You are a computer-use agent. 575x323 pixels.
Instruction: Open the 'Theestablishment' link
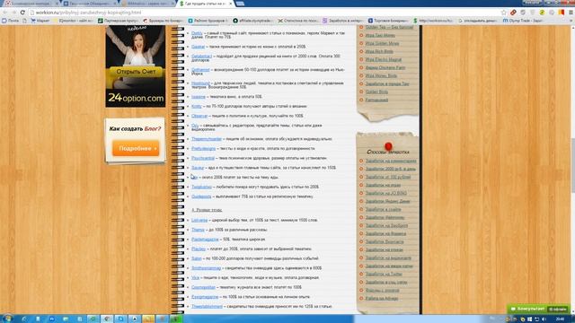click(x=207, y=307)
